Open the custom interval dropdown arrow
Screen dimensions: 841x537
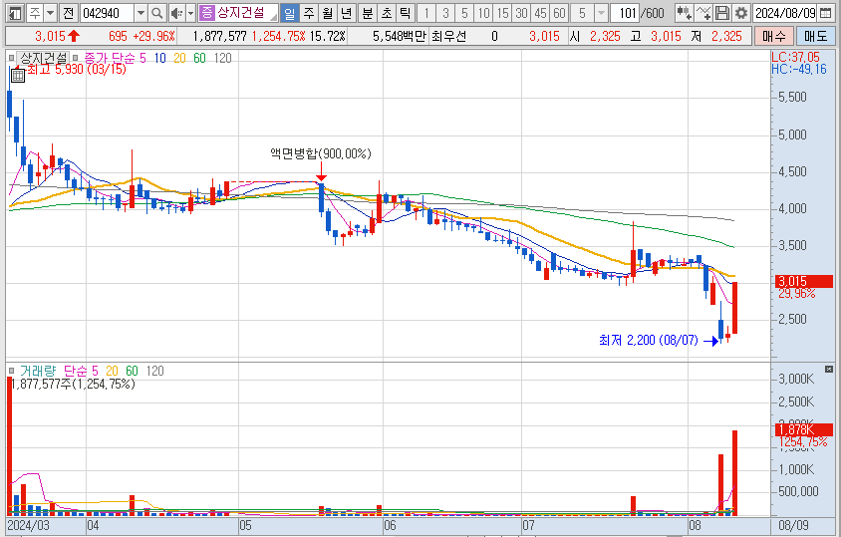pyautogui.click(x=601, y=13)
